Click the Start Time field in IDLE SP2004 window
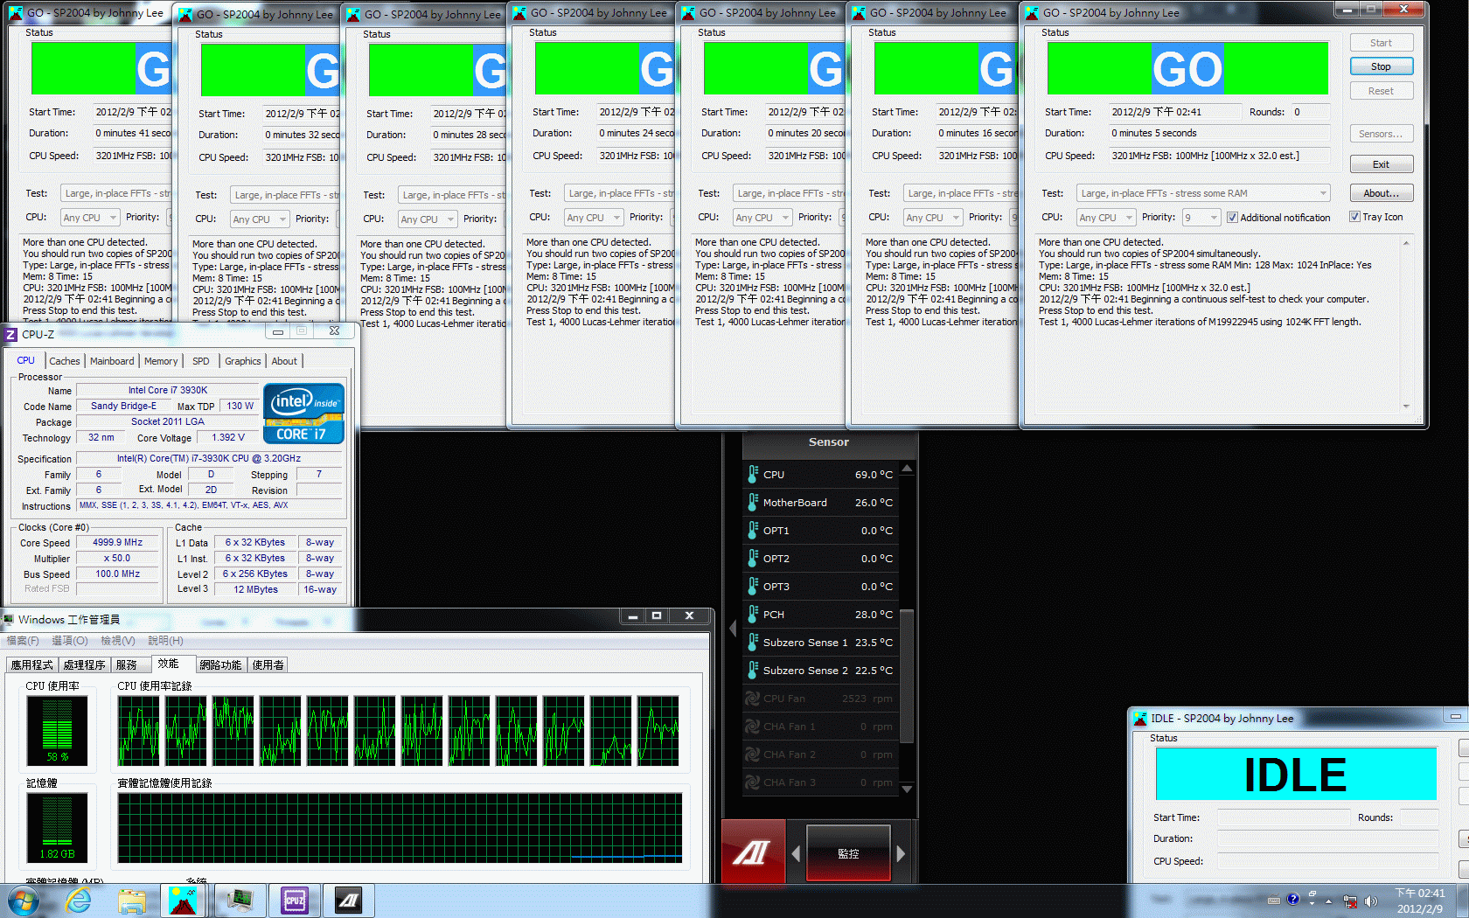This screenshot has height=918, width=1469. click(x=1284, y=817)
